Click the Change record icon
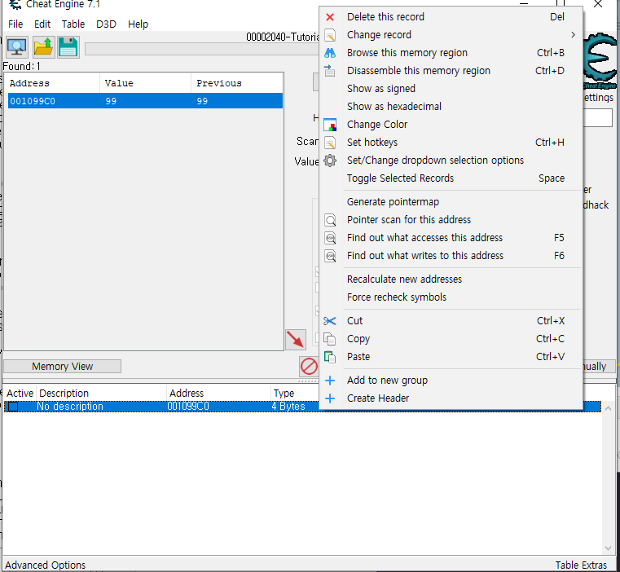 click(x=330, y=35)
